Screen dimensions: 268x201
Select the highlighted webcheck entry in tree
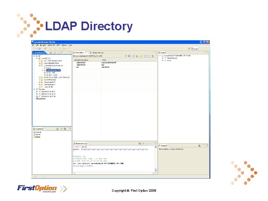tap(53, 70)
